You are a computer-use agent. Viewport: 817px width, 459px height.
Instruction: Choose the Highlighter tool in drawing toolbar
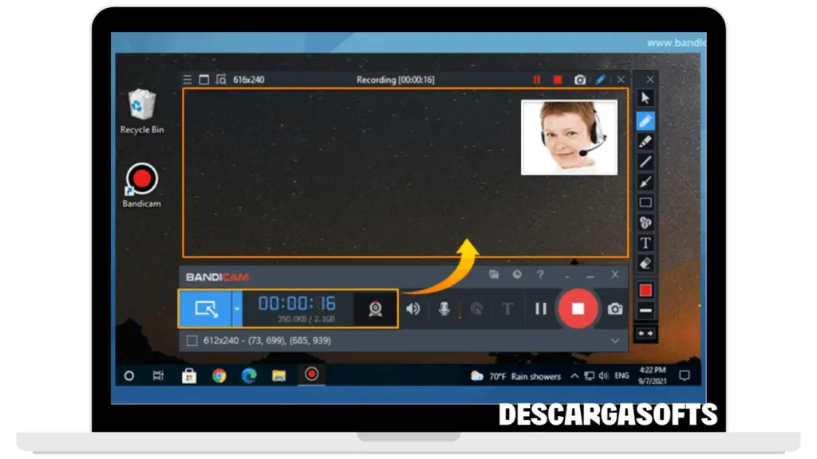coord(645,141)
